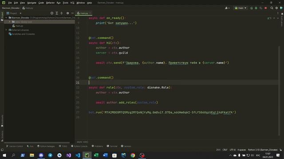Click Expand All in Project panel
The image size is (284, 159).
57,13
